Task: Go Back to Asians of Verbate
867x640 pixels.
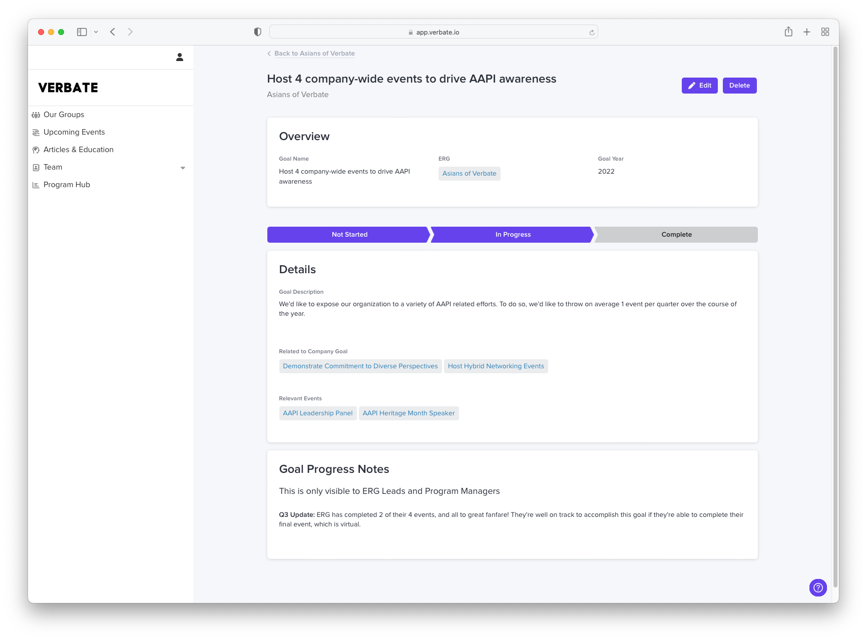Action: [x=314, y=54]
